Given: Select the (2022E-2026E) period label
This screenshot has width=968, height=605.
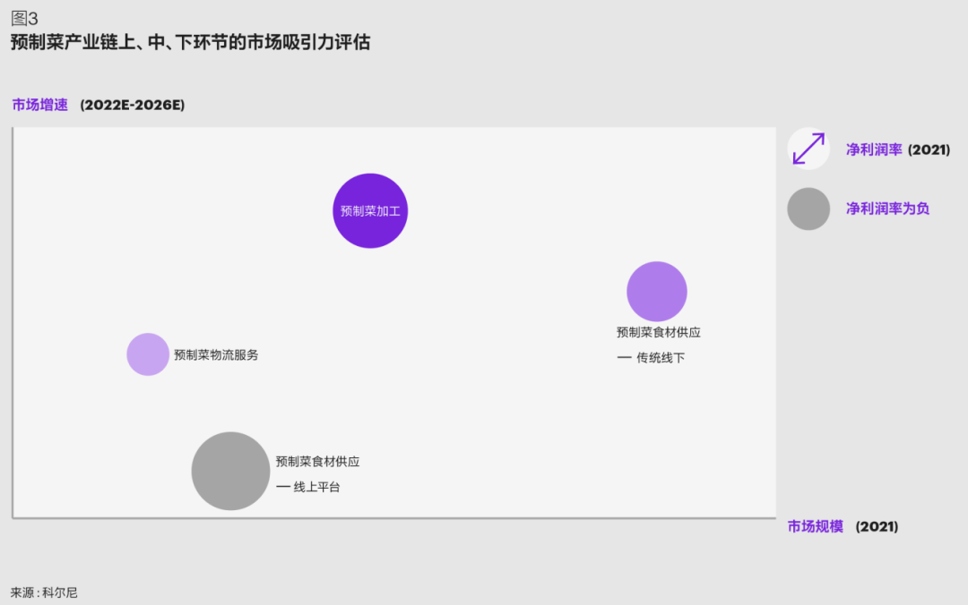Looking at the screenshot, I should [132, 105].
